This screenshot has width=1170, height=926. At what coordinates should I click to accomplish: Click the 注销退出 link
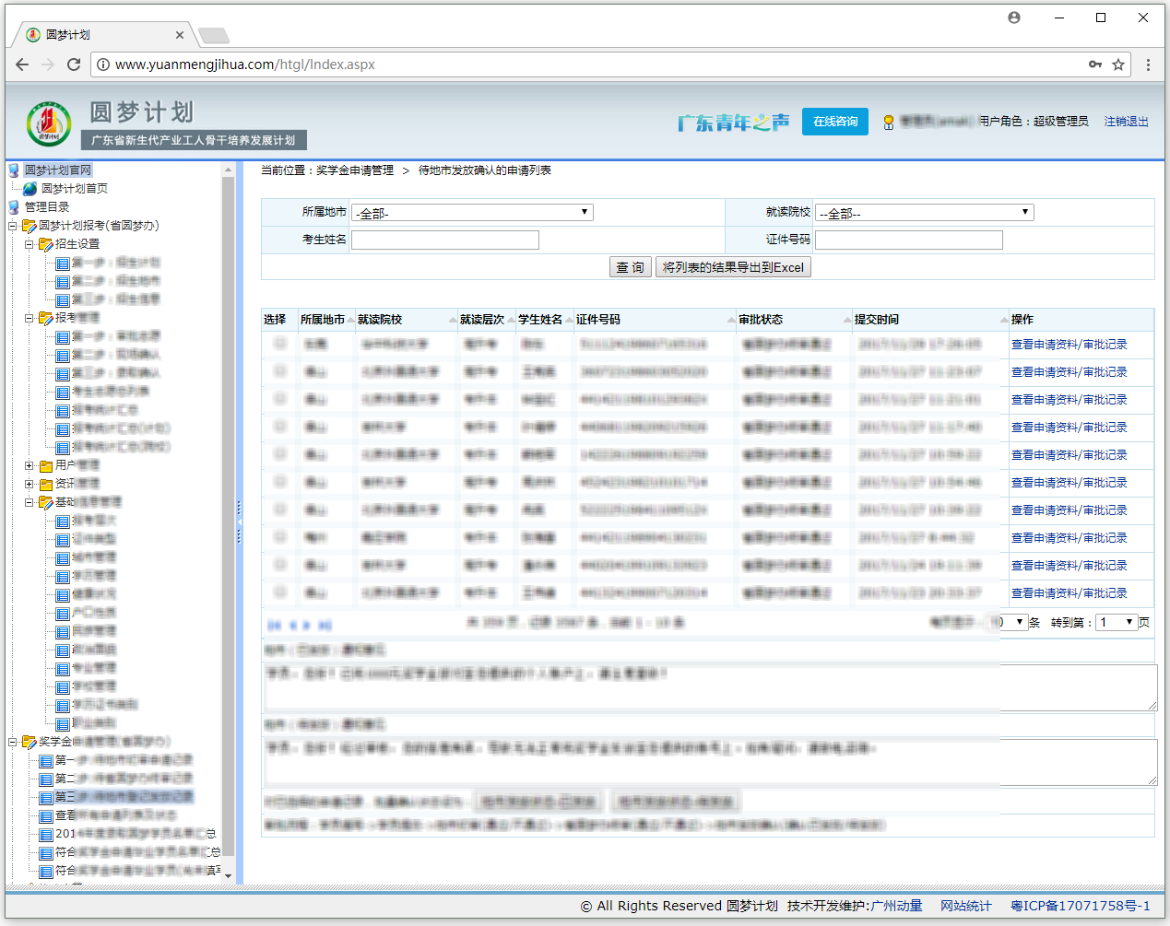pos(1126,122)
